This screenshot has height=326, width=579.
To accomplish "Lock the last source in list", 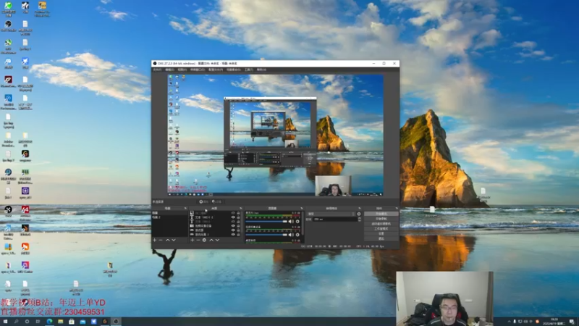I will (238, 234).
